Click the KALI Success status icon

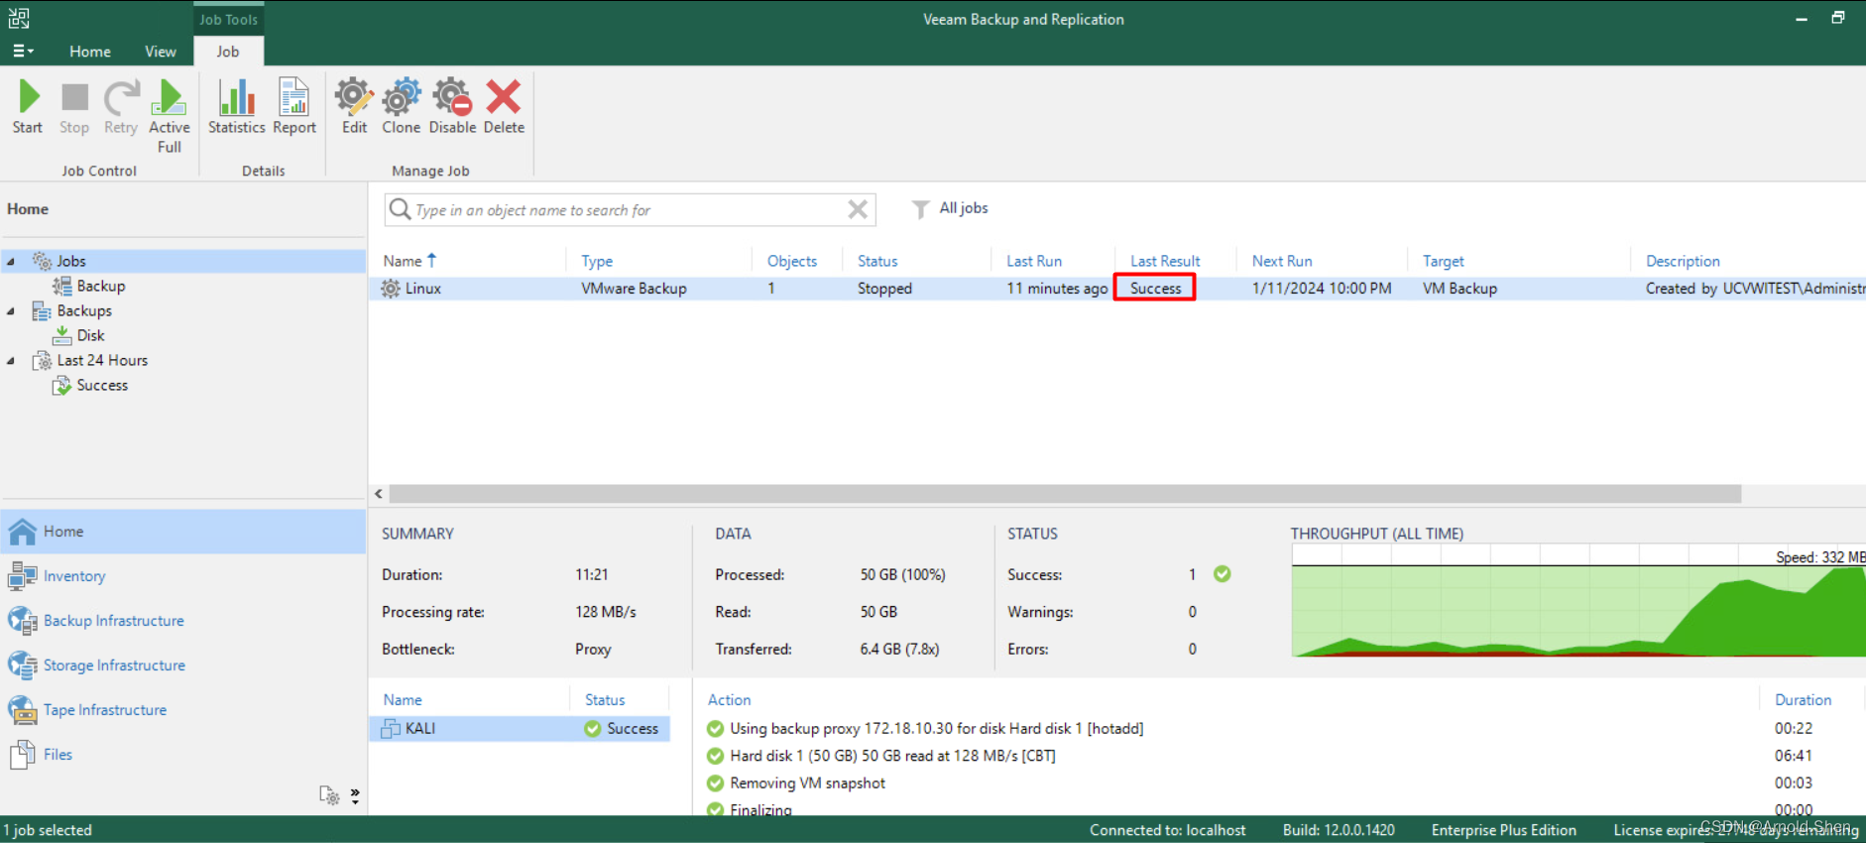tap(593, 729)
